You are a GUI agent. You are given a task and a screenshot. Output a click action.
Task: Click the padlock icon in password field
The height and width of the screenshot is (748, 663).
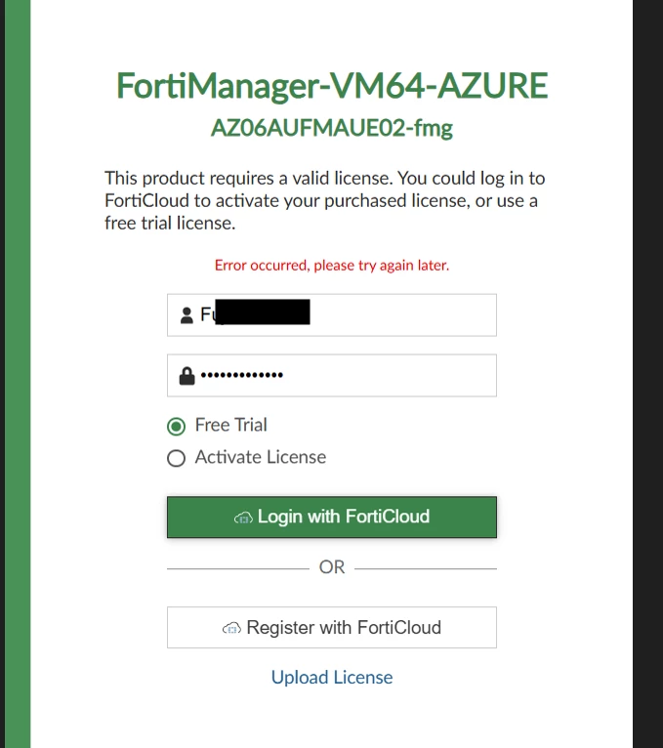pyautogui.click(x=186, y=375)
